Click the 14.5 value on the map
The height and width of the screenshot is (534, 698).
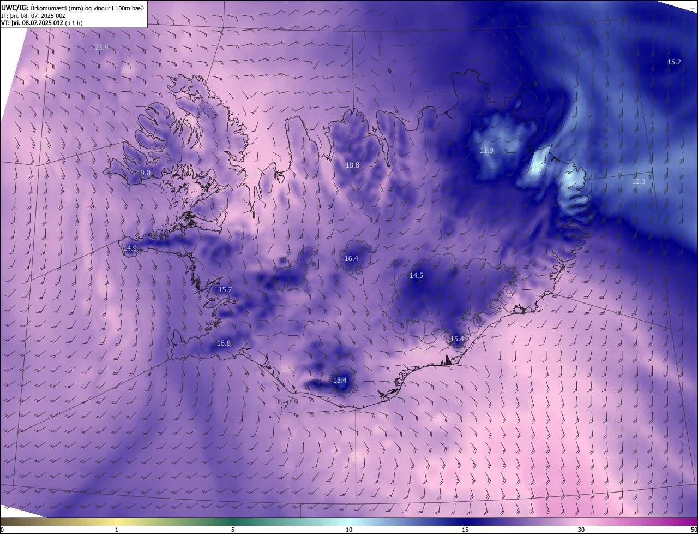[x=416, y=276]
